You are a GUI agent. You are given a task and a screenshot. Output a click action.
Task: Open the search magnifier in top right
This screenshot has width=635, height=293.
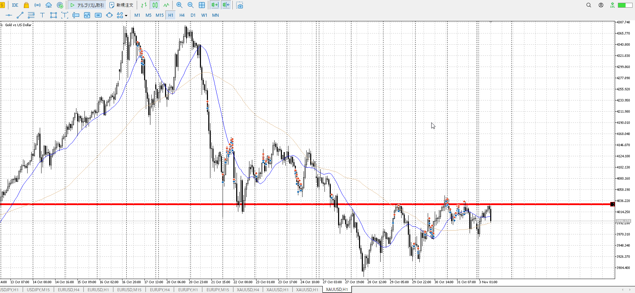[589, 5]
